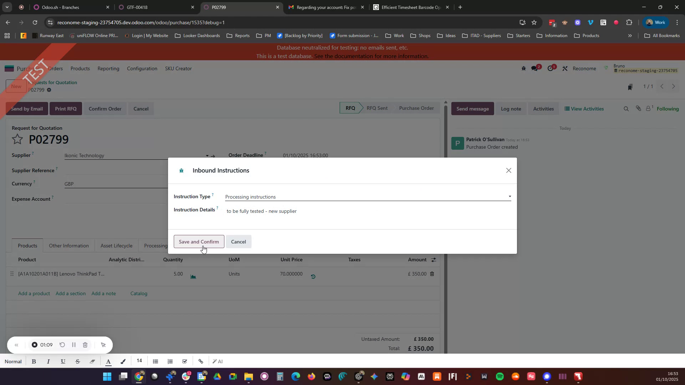Open the Instruction Type dropdown

point(509,196)
